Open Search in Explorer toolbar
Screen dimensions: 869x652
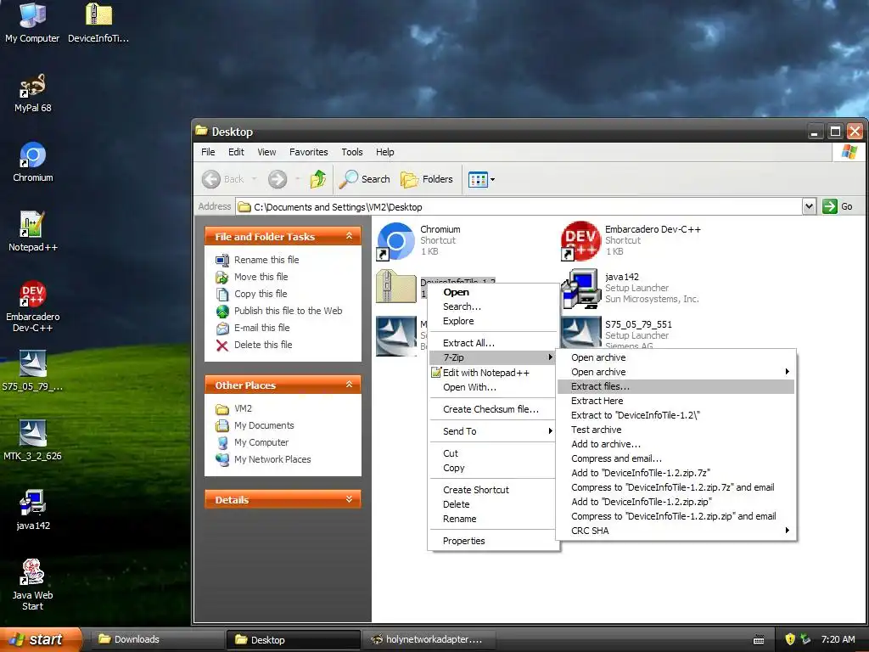[364, 179]
